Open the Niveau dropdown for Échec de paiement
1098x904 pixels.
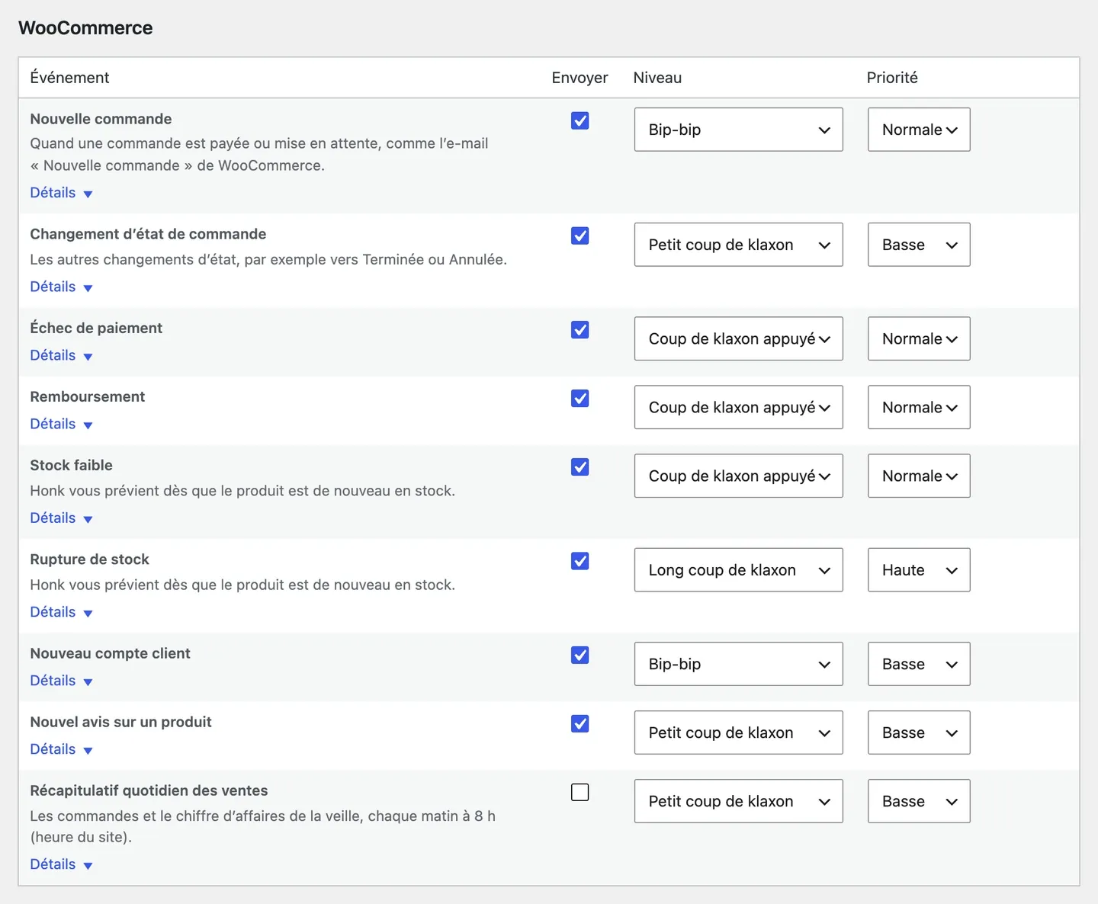point(738,338)
